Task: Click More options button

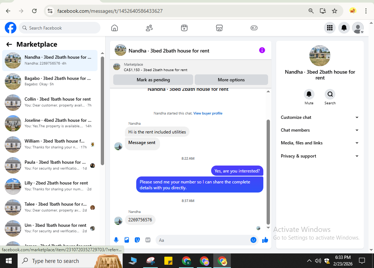Action: [x=231, y=80]
